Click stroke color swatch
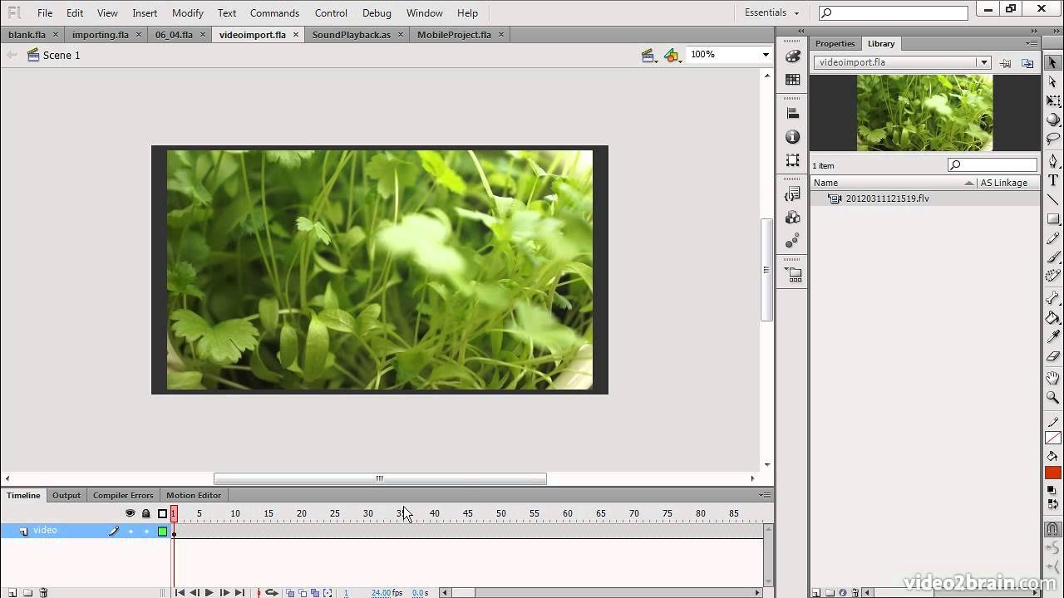Screen dimensions: 1064x598 1052,438
